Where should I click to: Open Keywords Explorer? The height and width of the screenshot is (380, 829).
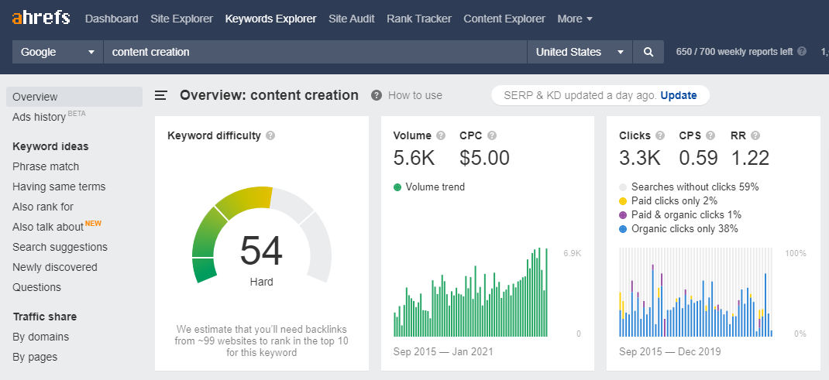(x=270, y=19)
